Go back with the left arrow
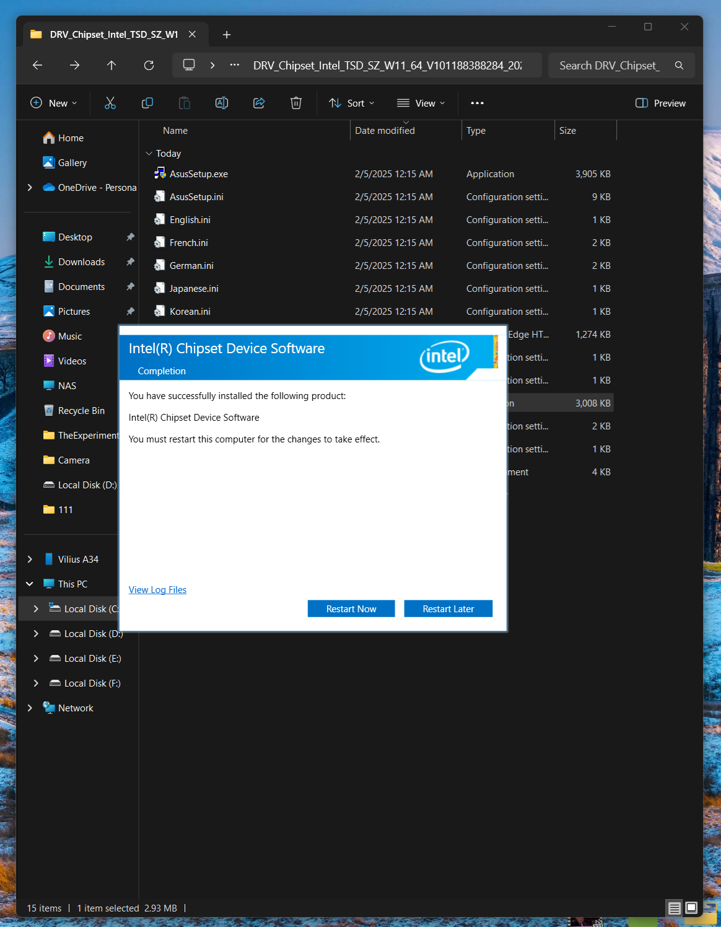Viewport: 721px width, 927px height. (37, 65)
